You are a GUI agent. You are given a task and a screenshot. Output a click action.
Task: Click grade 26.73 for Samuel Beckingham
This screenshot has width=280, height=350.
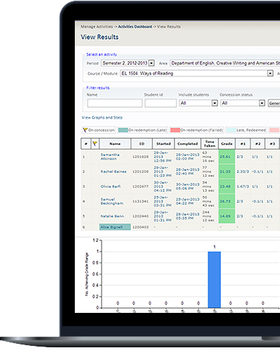225,201
